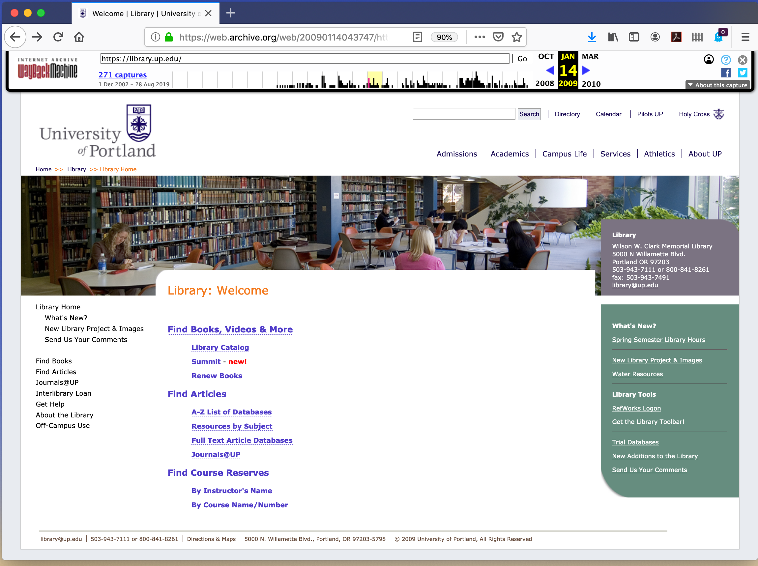Open Athletics in main navigation

tap(659, 154)
